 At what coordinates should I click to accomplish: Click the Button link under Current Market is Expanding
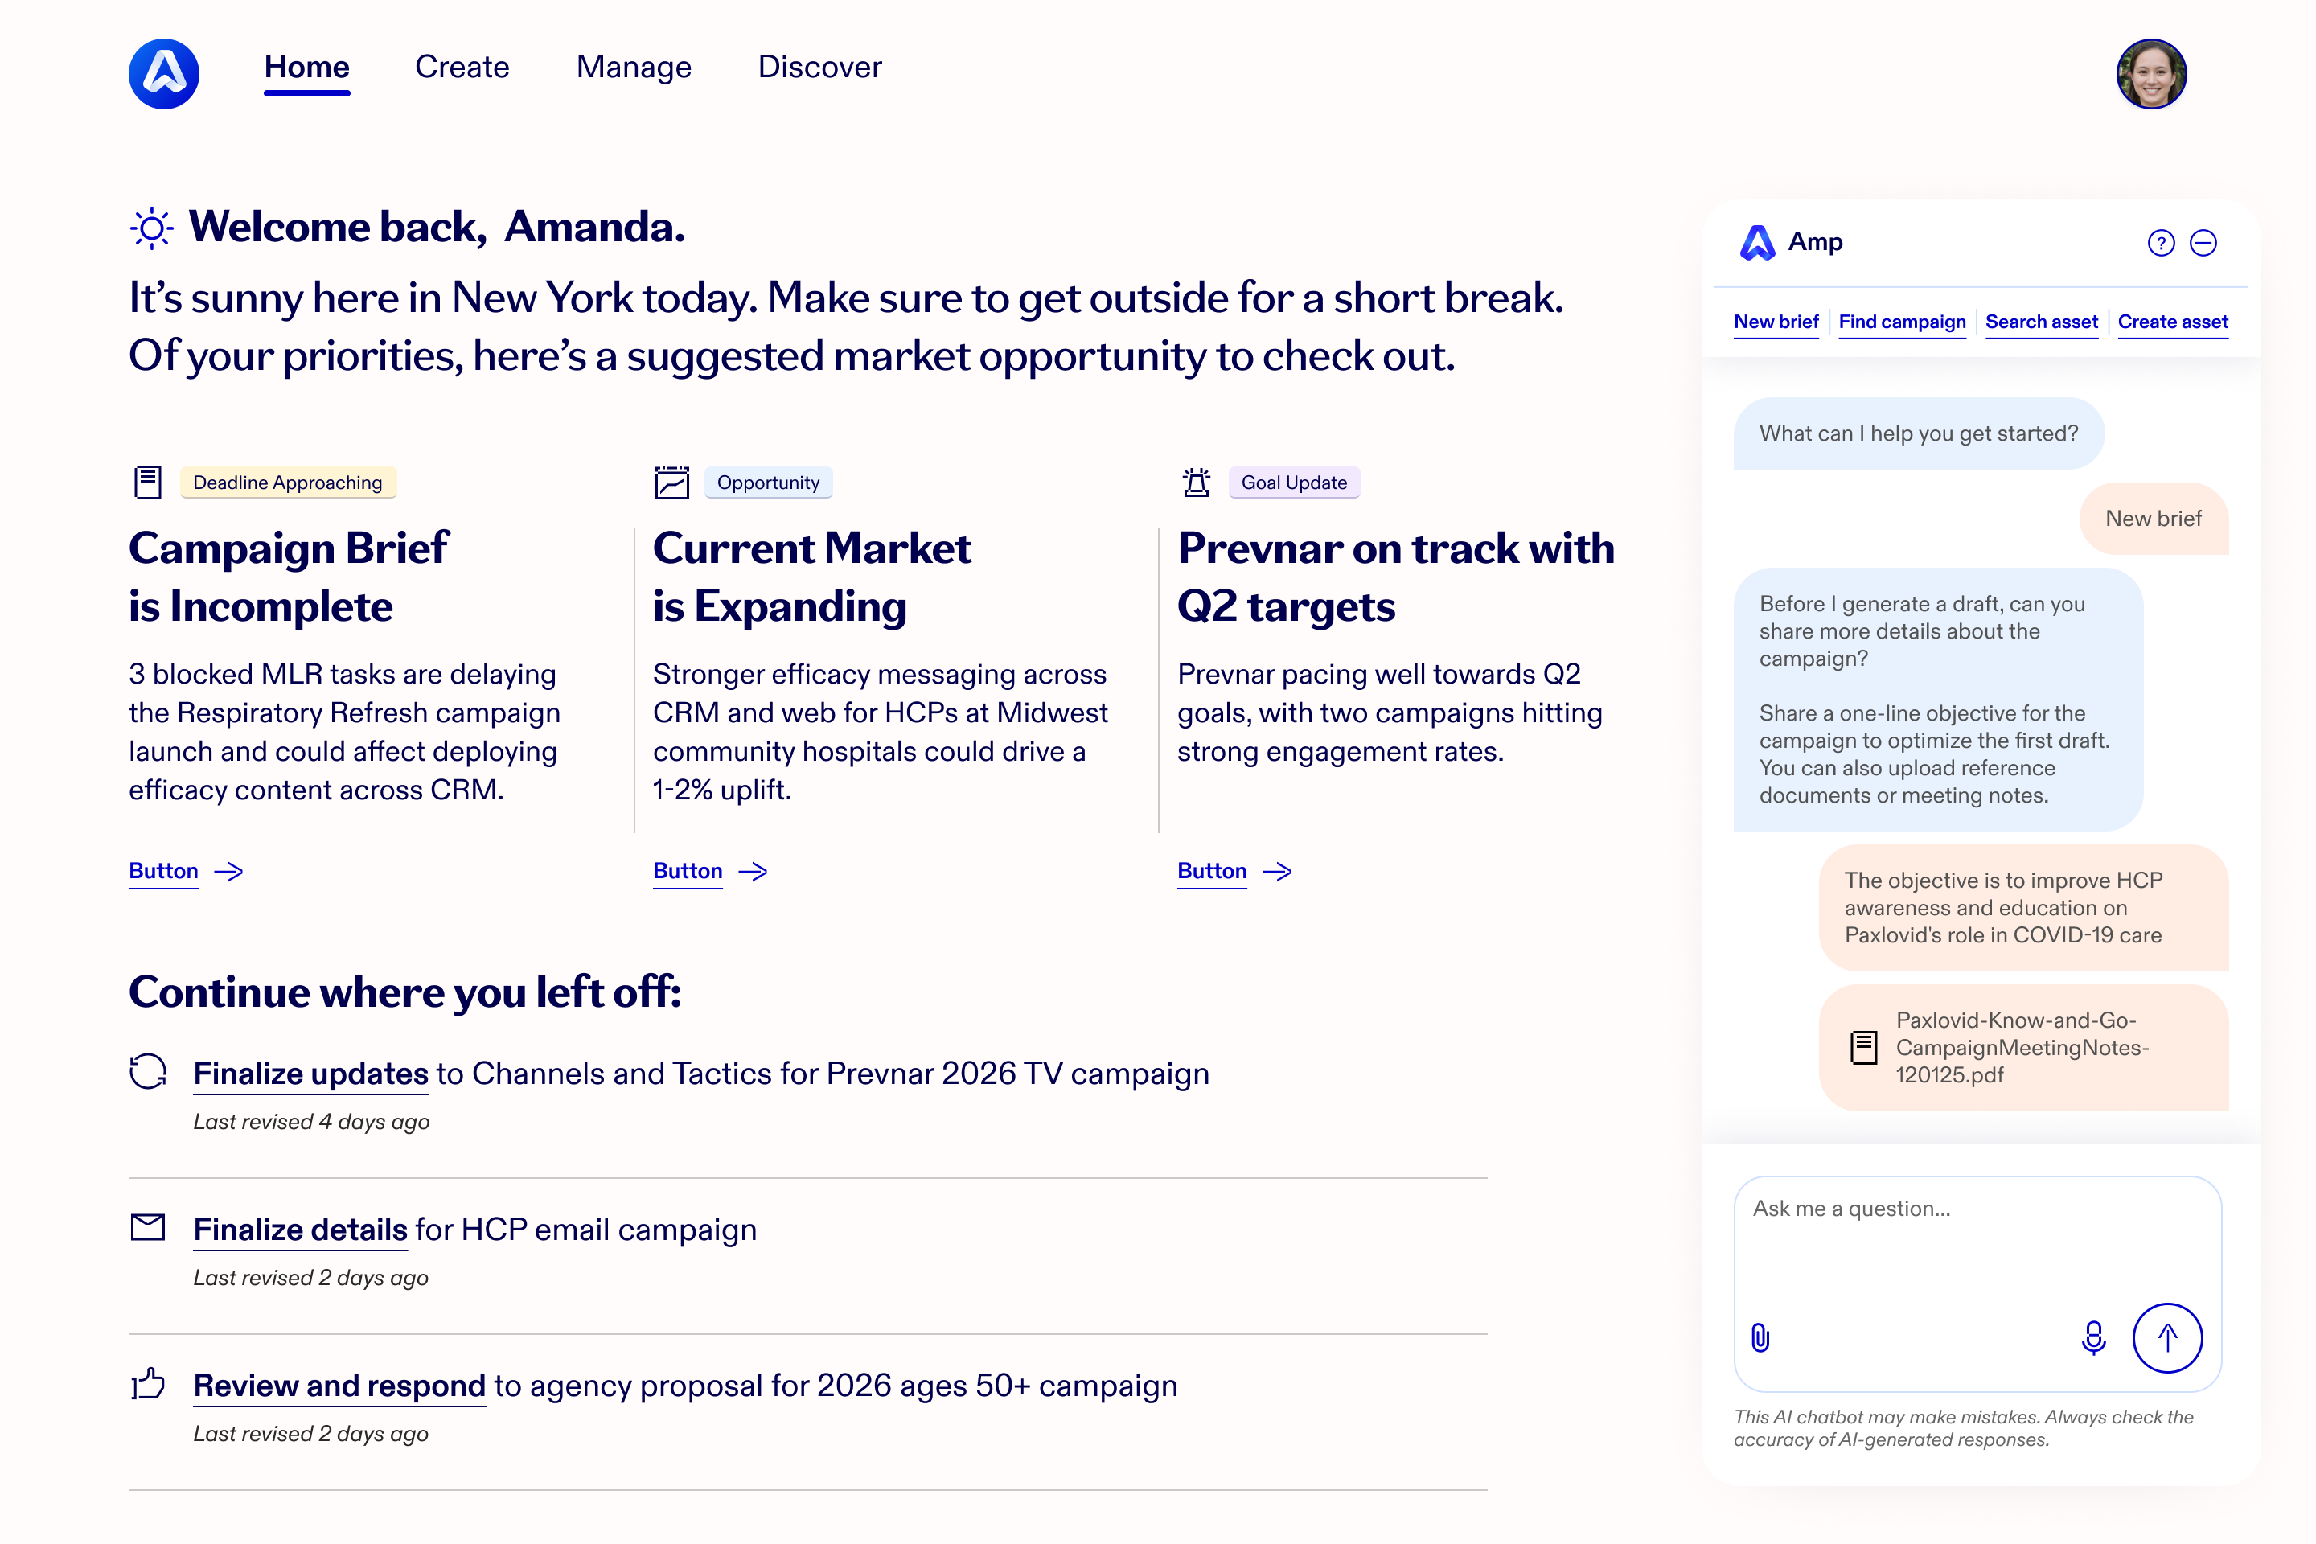coord(688,872)
